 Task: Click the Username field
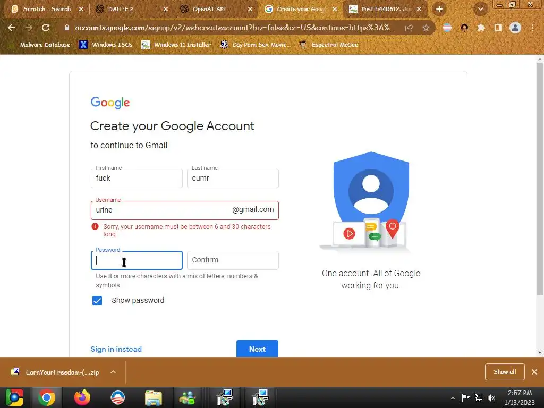point(184,210)
